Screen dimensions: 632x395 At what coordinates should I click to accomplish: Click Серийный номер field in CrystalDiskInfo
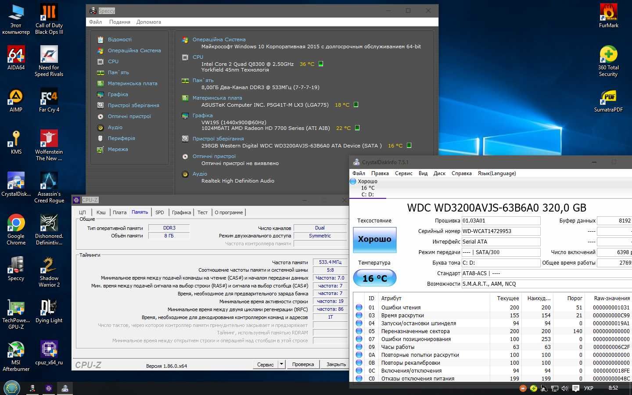click(501, 231)
